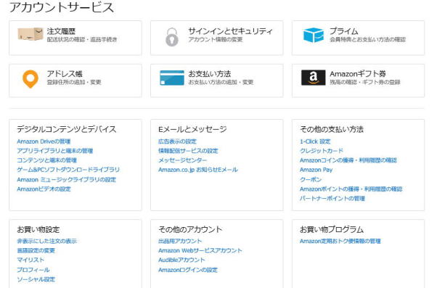437x288 pixels.
Task: Open the Amazon Pay link
Action: tap(316, 170)
